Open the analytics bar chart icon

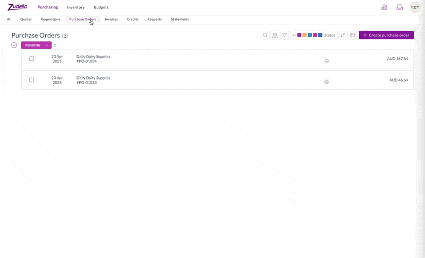pos(384,7)
